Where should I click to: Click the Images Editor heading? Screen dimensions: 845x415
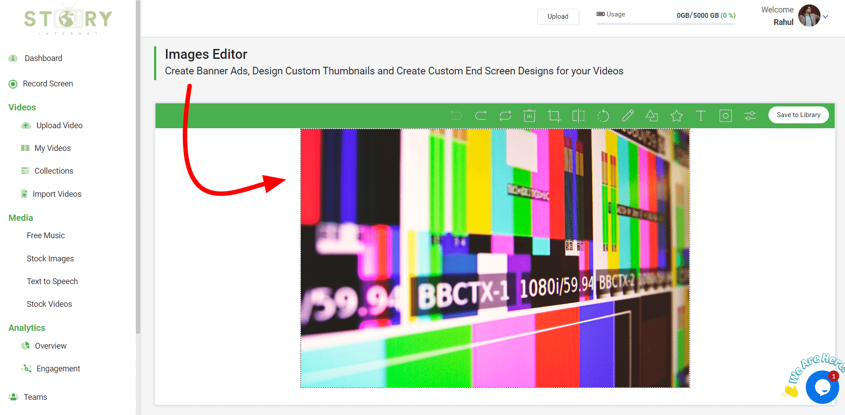click(x=206, y=54)
